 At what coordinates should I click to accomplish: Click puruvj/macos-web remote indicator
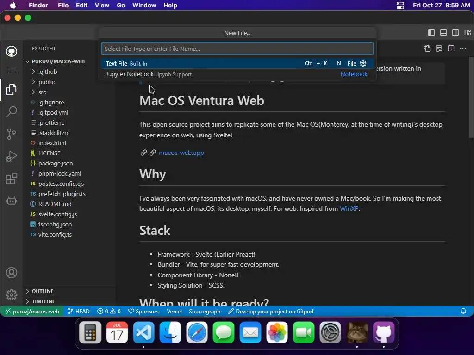(32, 311)
